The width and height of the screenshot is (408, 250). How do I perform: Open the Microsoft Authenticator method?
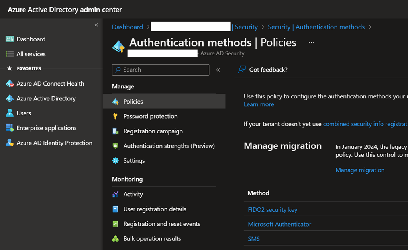tap(279, 224)
